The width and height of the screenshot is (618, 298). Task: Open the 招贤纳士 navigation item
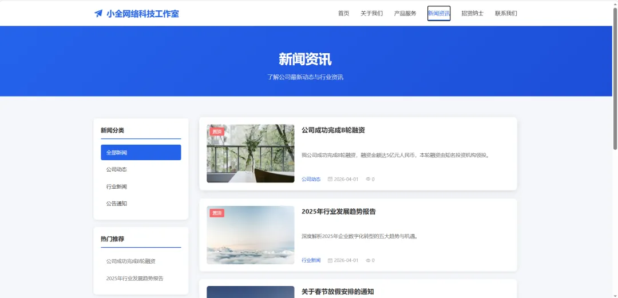point(473,13)
